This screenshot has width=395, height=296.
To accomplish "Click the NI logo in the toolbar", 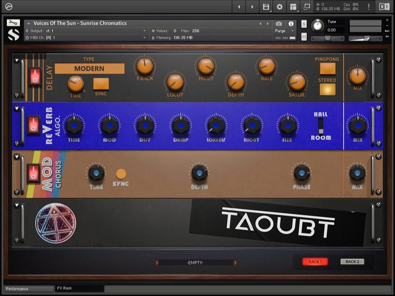I will (x=384, y=7).
